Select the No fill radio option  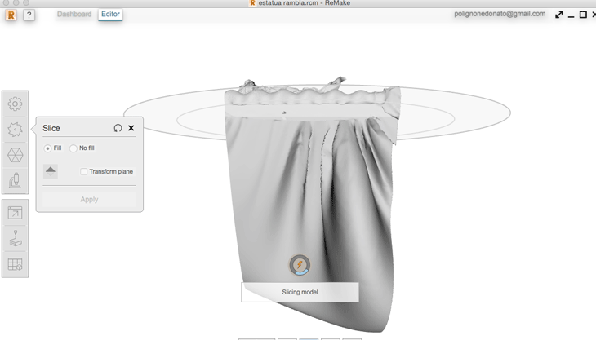click(73, 148)
